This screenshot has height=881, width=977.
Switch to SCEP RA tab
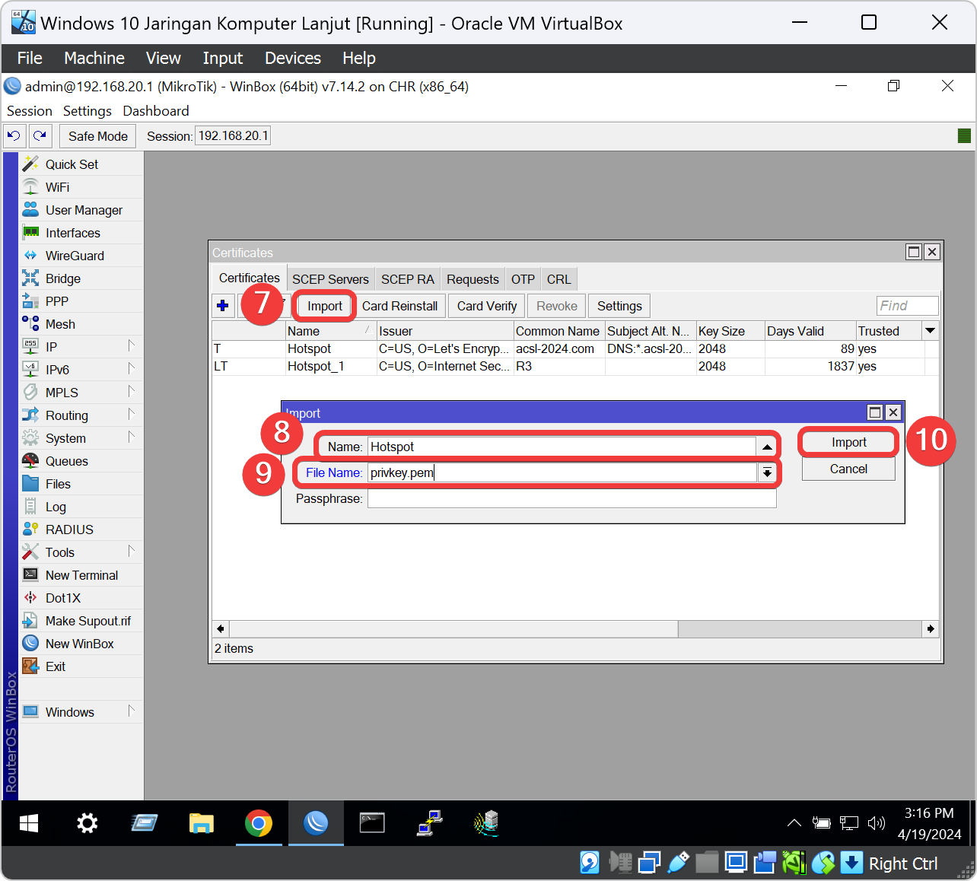(x=407, y=279)
